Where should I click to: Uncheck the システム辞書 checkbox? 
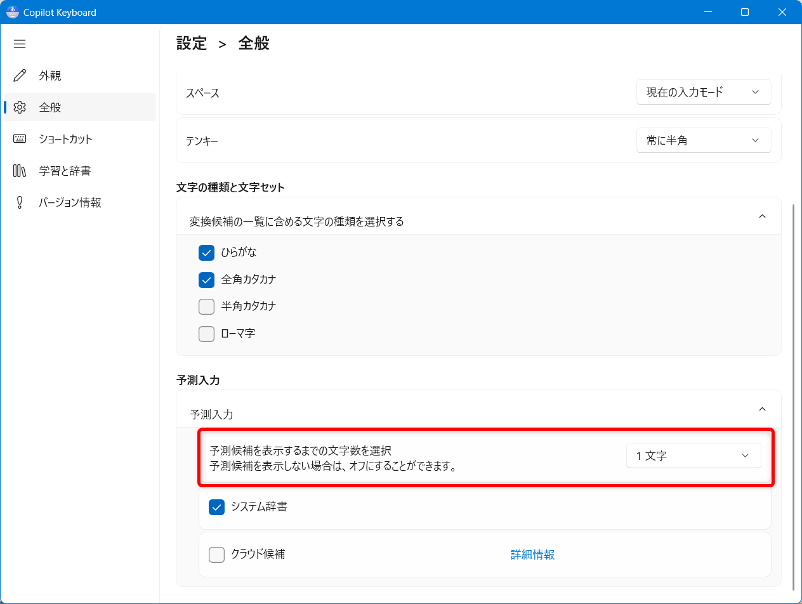217,507
